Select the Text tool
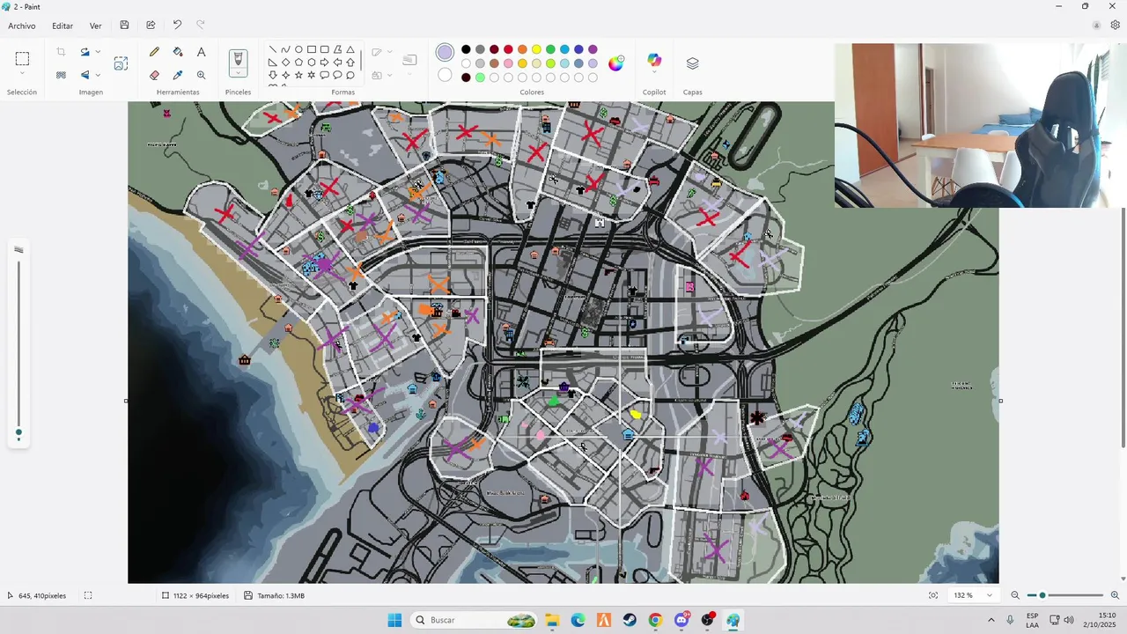The image size is (1127, 634). 201,52
